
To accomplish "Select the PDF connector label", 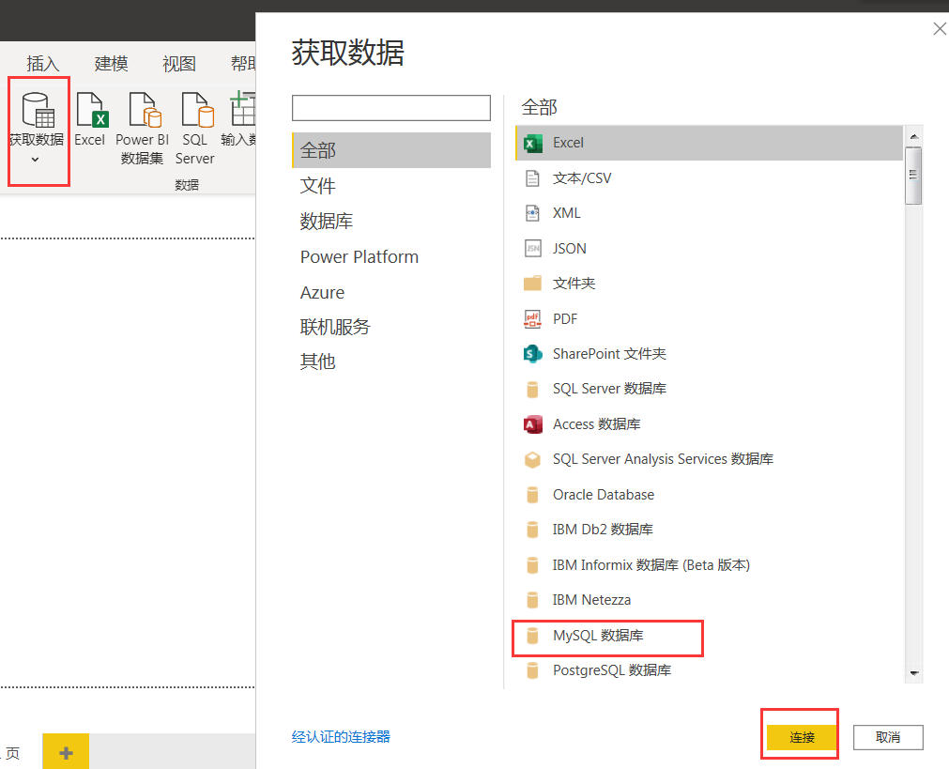I will (x=565, y=318).
